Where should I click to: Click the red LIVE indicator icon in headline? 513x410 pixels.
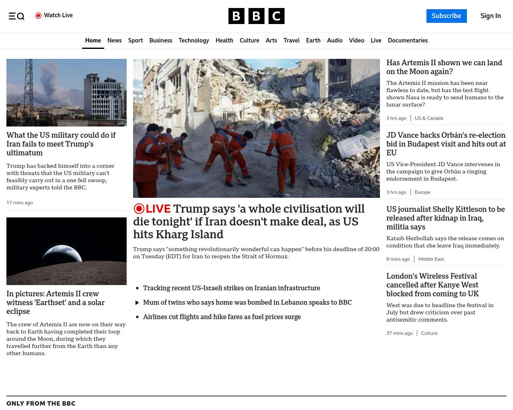pos(139,209)
